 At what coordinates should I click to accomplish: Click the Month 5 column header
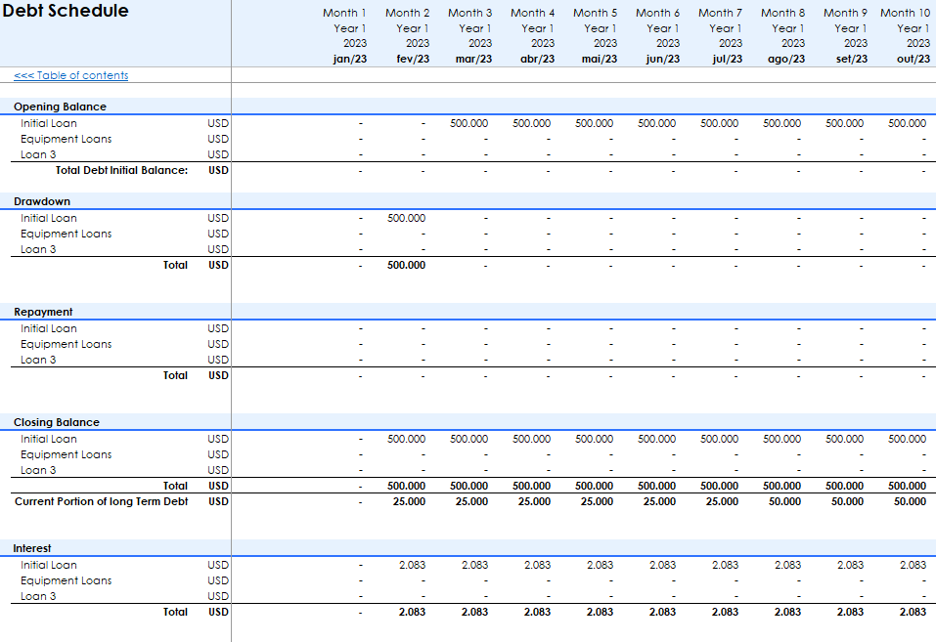coord(595,13)
